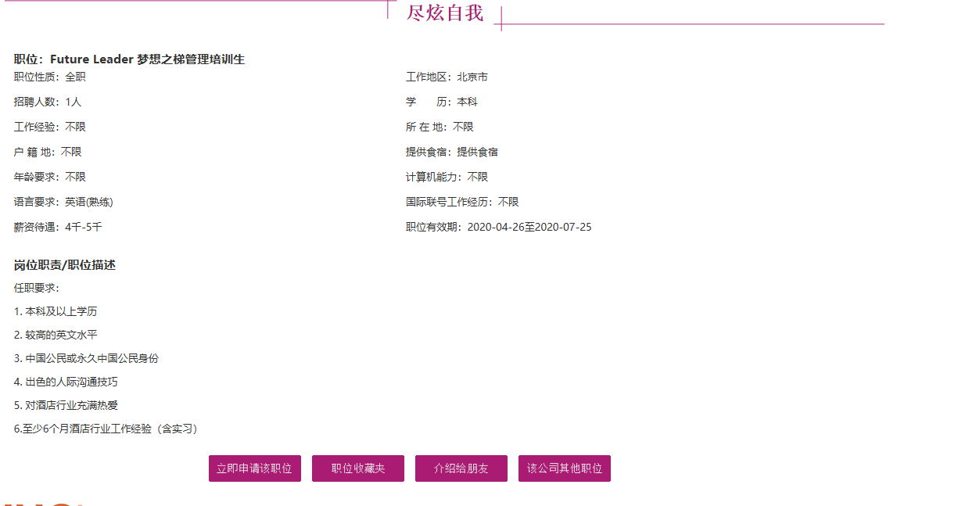The width and height of the screenshot is (958, 506).
Task: Click the 职位性质 全职 text
Action: [50, 77]
